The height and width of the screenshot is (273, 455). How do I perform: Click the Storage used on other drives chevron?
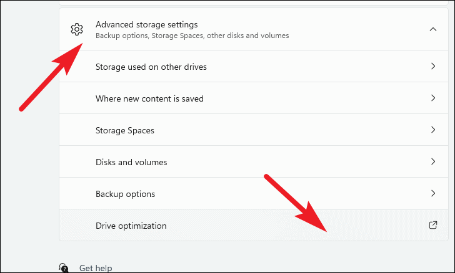tap(433, 66)
